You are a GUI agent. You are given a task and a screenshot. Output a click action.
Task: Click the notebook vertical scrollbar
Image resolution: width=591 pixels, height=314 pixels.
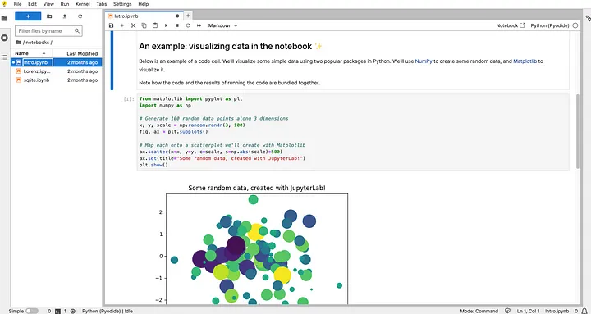(x=578, y=131)
